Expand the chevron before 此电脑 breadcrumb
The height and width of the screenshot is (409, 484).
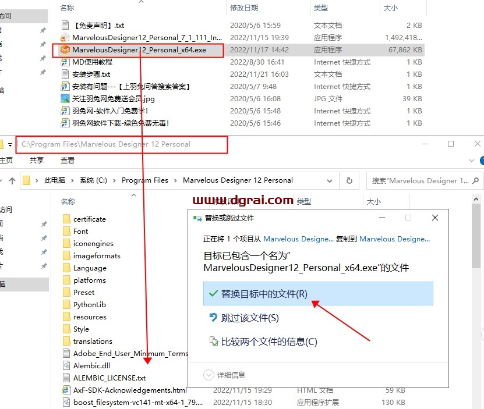tap(37, 181)
